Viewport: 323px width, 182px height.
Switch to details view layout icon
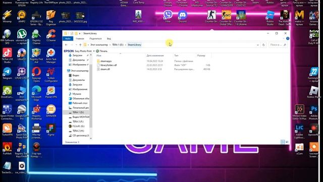tap(283, 142)
